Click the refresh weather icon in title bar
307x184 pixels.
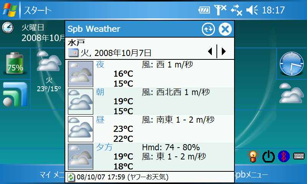point(209,29)
